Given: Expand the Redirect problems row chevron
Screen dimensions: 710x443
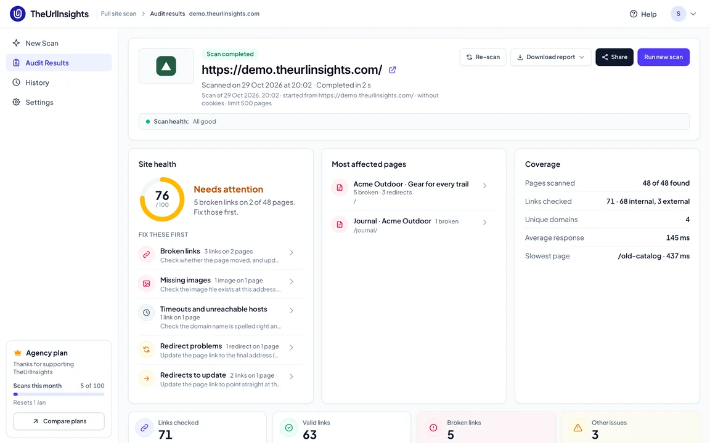Looking at the screenshot, I should [292, 348].
